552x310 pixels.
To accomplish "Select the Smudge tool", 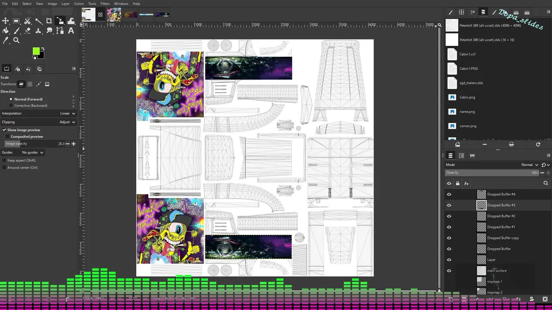I will click(x=49, y=31).
